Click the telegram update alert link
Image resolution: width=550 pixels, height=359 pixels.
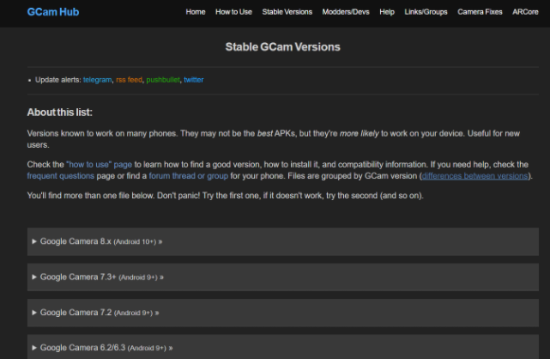coord(97,80)
